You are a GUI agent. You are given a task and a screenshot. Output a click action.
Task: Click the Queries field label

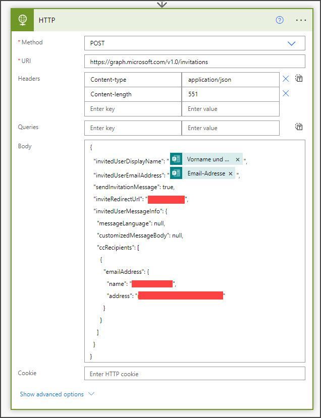point(28,127)
